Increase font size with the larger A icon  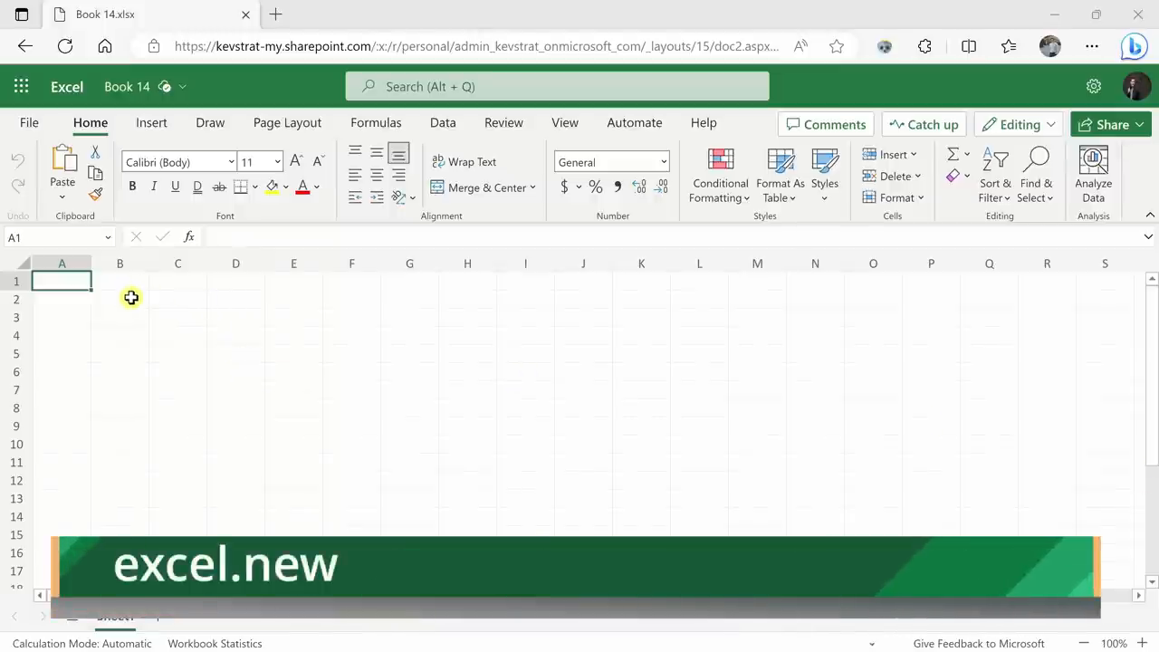[x=296, y=161]
